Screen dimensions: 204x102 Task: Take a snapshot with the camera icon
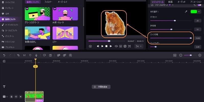(x=90, y=46)
